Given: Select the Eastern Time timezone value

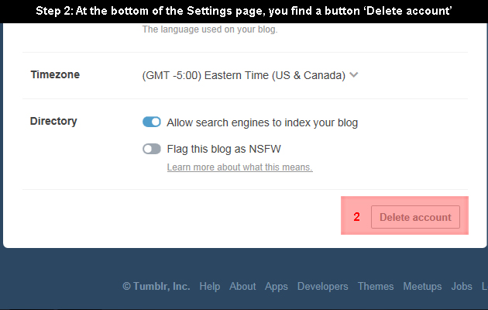Looking at the screenshot, I should (244, 75).
